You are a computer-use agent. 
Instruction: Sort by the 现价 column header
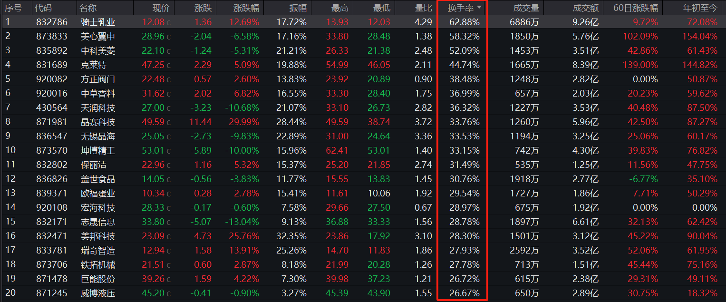point(161,8)
